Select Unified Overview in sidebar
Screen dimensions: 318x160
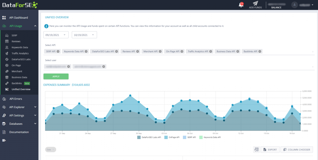coord(21,89)
